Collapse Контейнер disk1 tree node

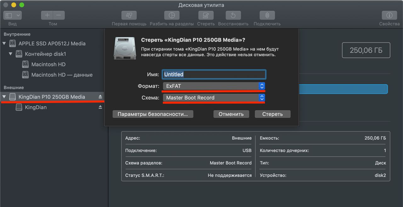pyautogui.click(x=11, y=54)
